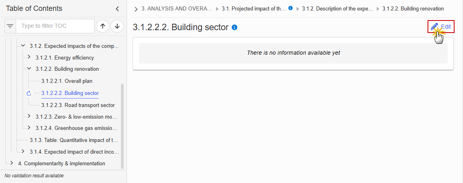Collapse 3.1.2.2. Building renovation node

(29, 68)
